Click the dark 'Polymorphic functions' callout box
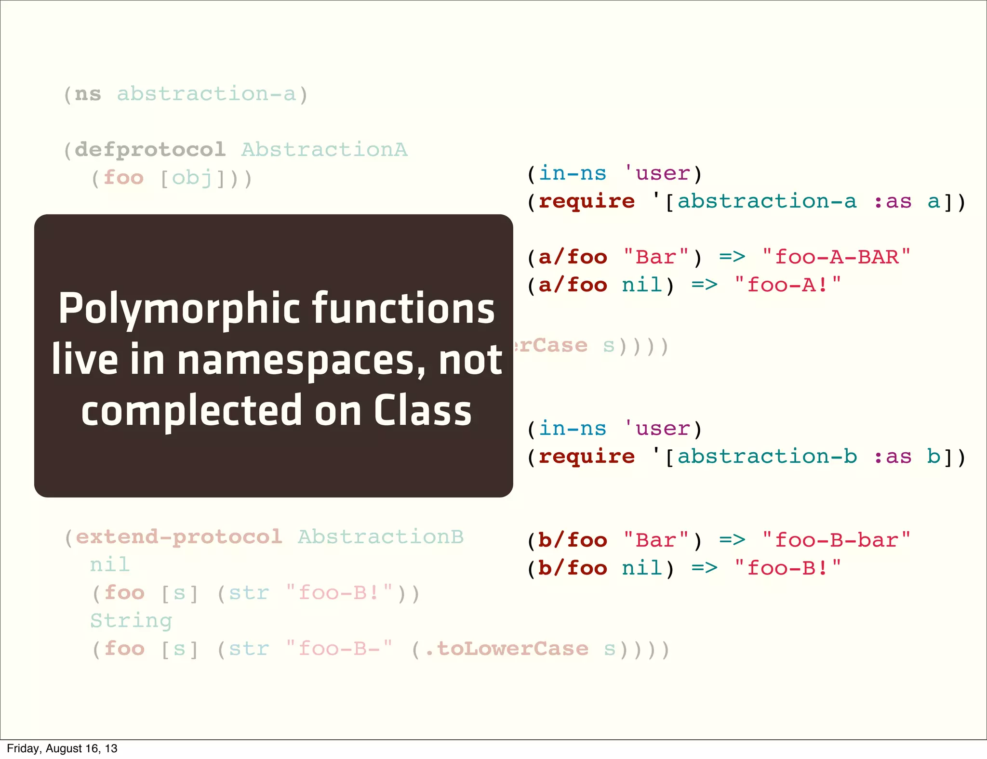This screenshot has height=759, width=987. click(x=274, y=356)
